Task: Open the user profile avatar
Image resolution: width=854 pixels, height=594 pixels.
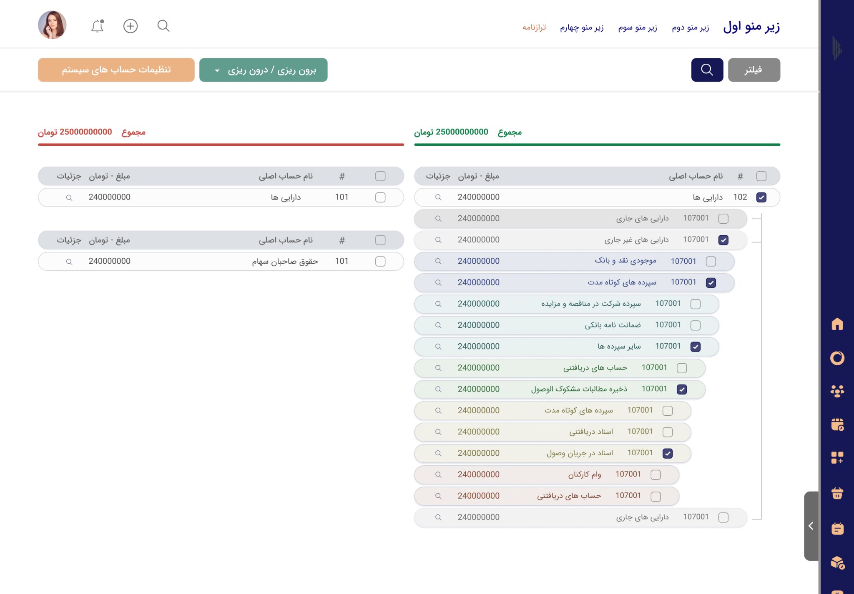Action: (x=52, y=25)
